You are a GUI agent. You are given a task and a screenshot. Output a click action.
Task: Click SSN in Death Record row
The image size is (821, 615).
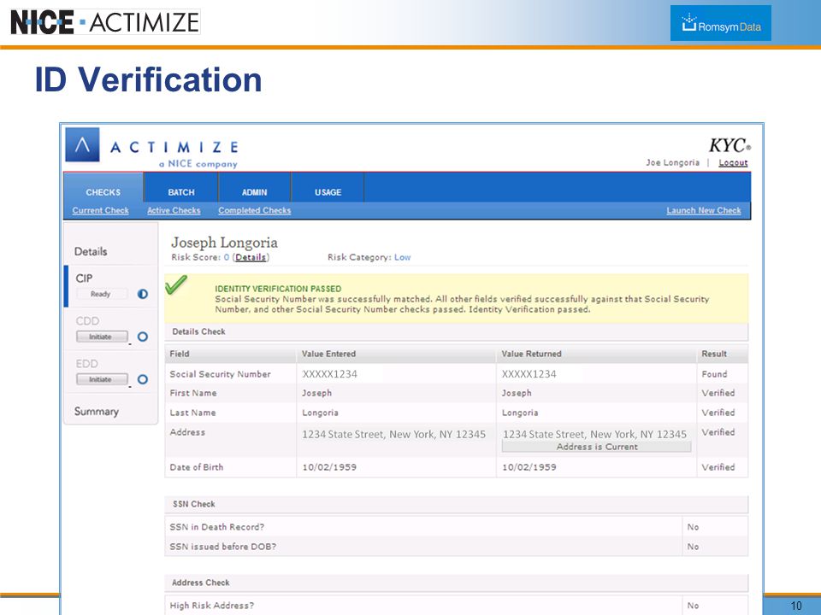tap(456, 527)
